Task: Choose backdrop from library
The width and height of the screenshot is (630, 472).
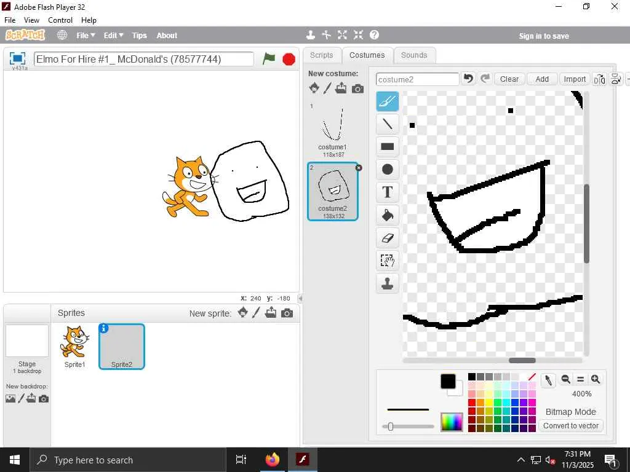Action: 10,398
